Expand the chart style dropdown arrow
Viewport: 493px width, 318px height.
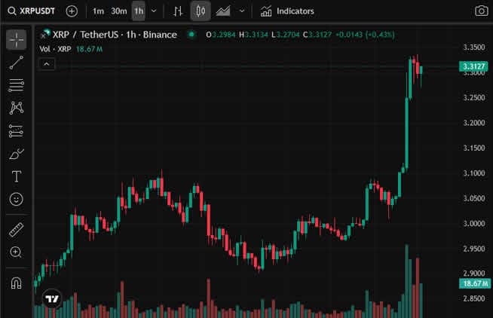[x=242, y=11]
